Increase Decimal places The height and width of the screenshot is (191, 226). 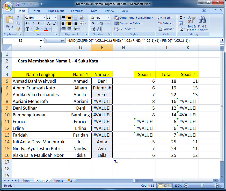(x=93, y=29)
